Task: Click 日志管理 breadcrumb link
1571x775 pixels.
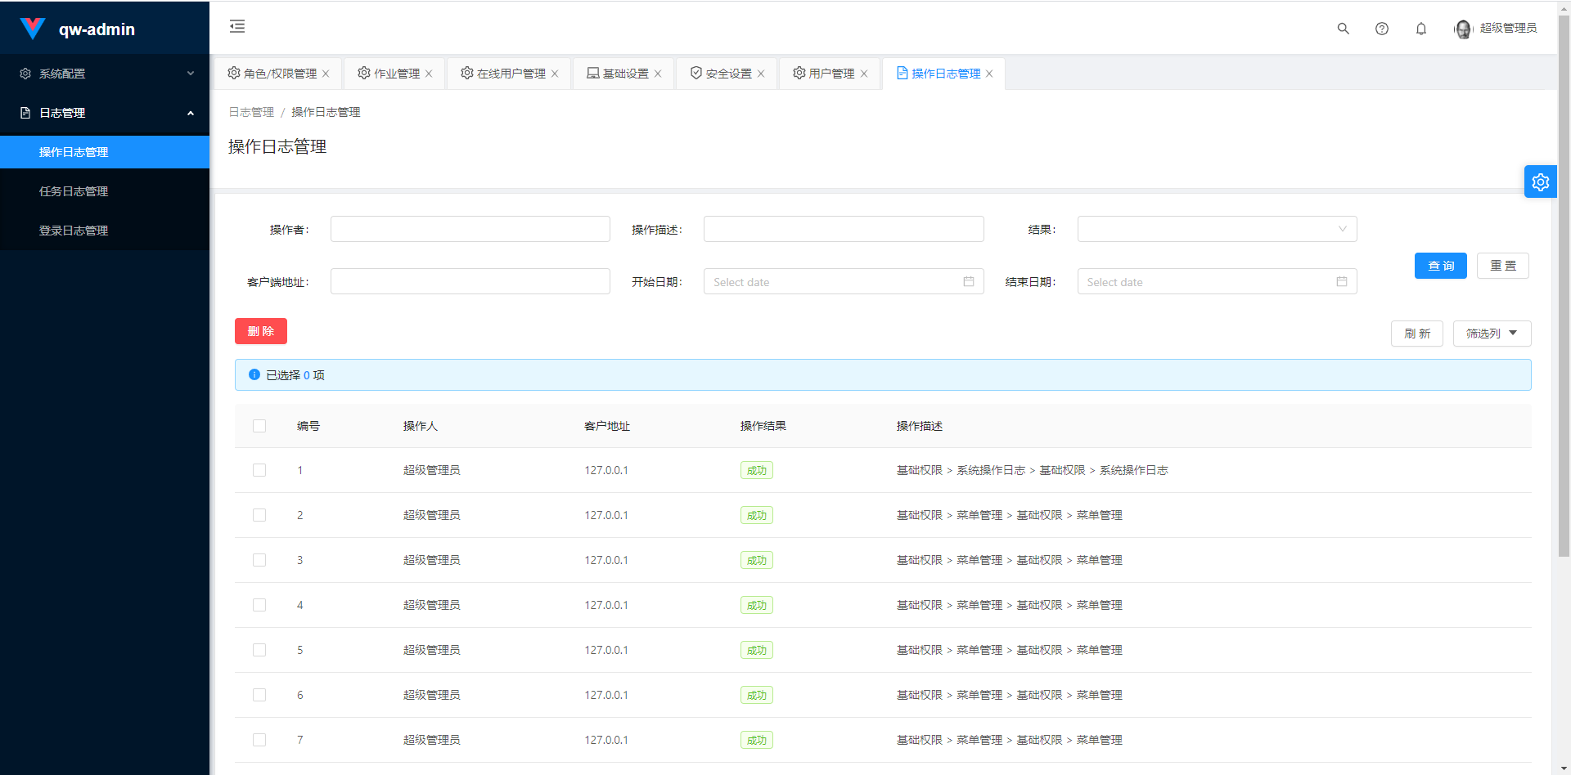Action: (251, 112)
